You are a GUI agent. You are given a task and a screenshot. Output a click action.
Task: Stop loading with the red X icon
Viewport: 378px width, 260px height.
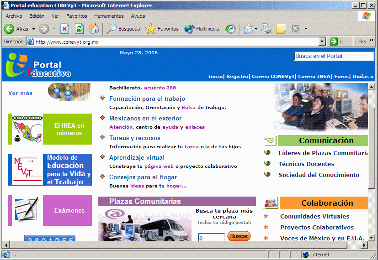click(x=64, y=29)
